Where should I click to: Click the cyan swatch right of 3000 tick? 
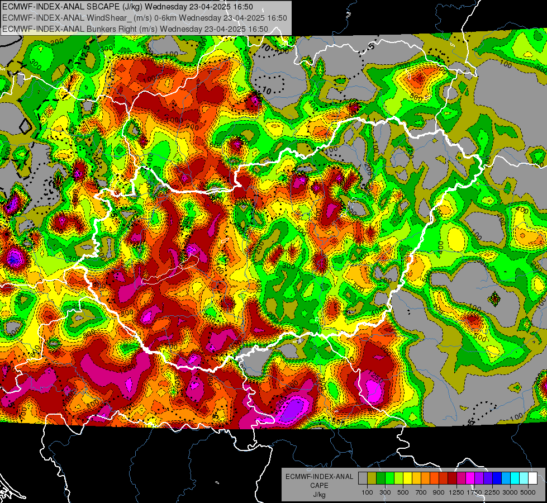coord(515,478)
